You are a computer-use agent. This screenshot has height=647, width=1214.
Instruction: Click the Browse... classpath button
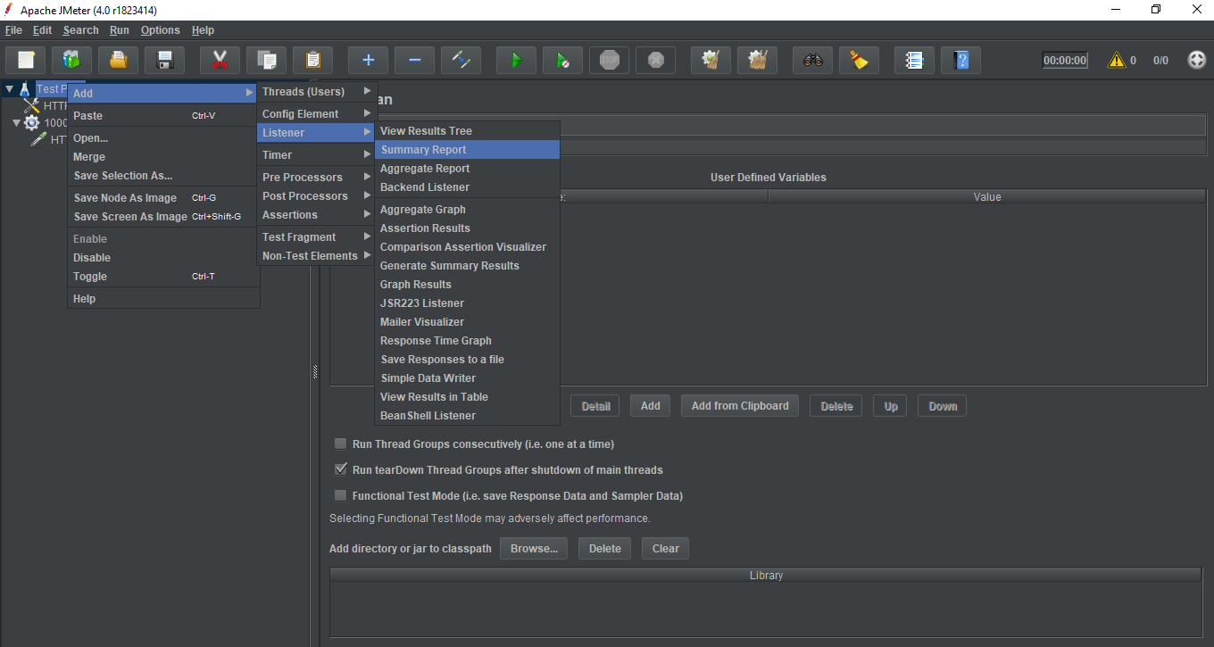coord(534,549)
